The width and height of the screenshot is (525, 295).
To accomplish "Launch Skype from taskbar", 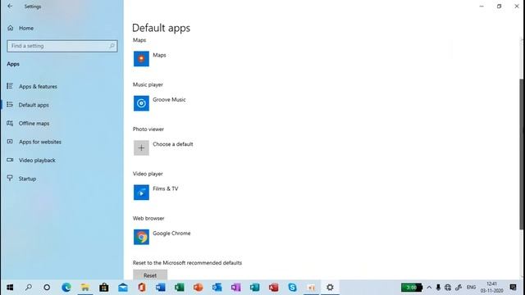I will [x=292, y=288].
